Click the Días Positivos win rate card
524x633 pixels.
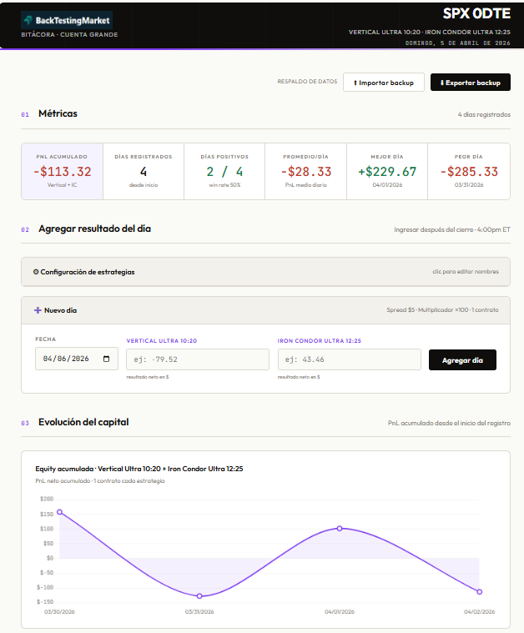pyautogui.click(x=224, y=171)
